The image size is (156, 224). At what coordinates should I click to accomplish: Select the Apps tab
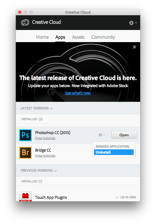coord(60,37)
